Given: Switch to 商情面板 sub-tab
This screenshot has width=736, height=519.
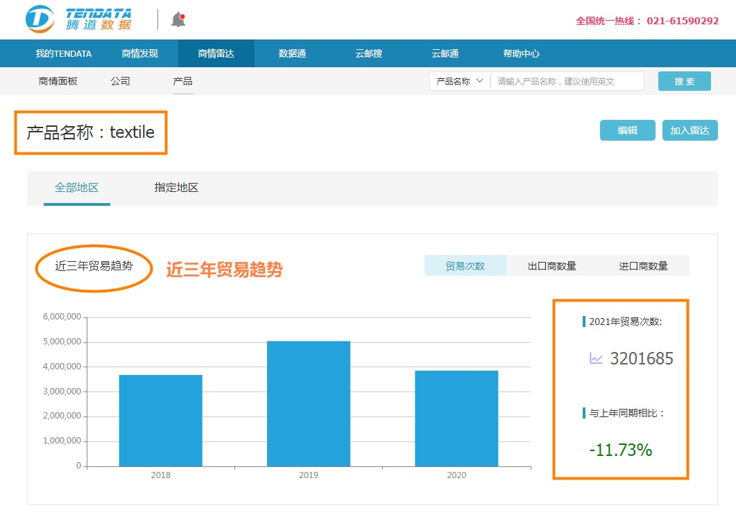Looking at the screenshot, I should 58,81.
